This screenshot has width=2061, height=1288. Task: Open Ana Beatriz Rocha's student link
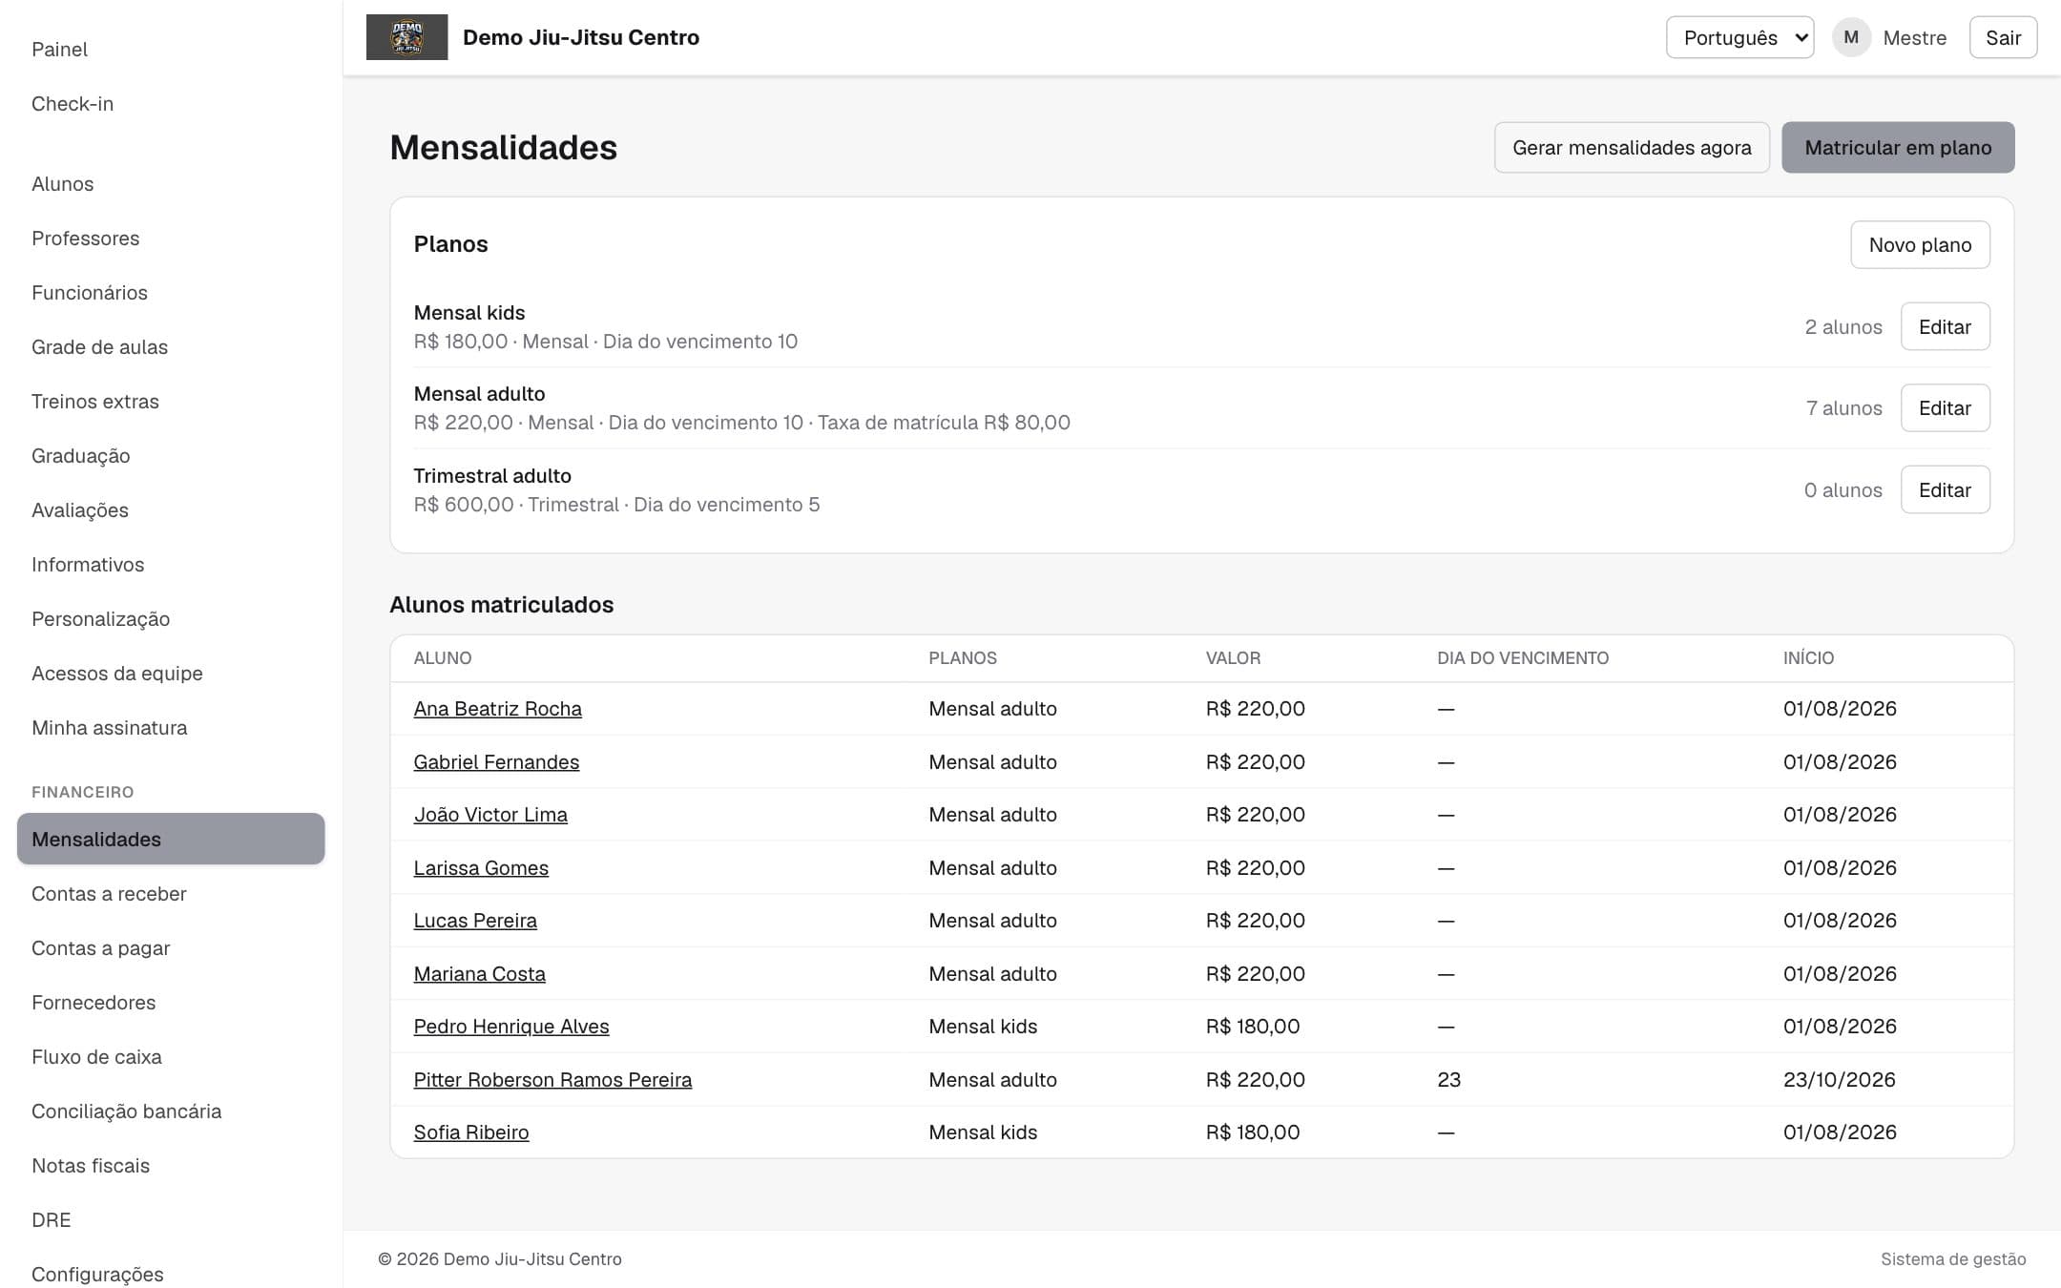497,708
